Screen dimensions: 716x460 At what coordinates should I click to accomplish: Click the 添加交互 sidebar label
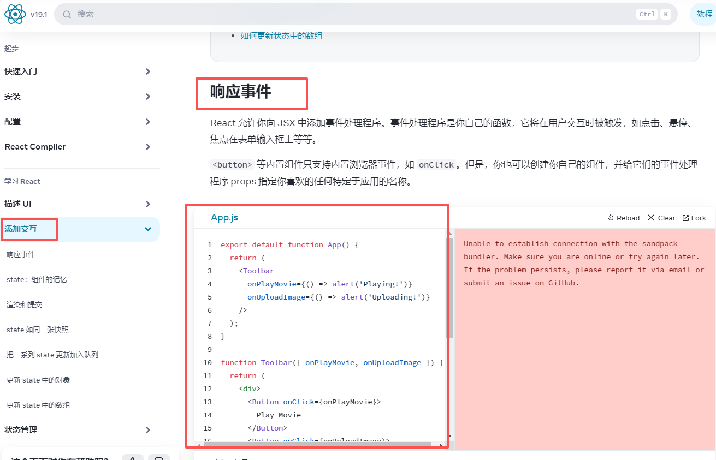pyautogui.click(x=21, y=229)
